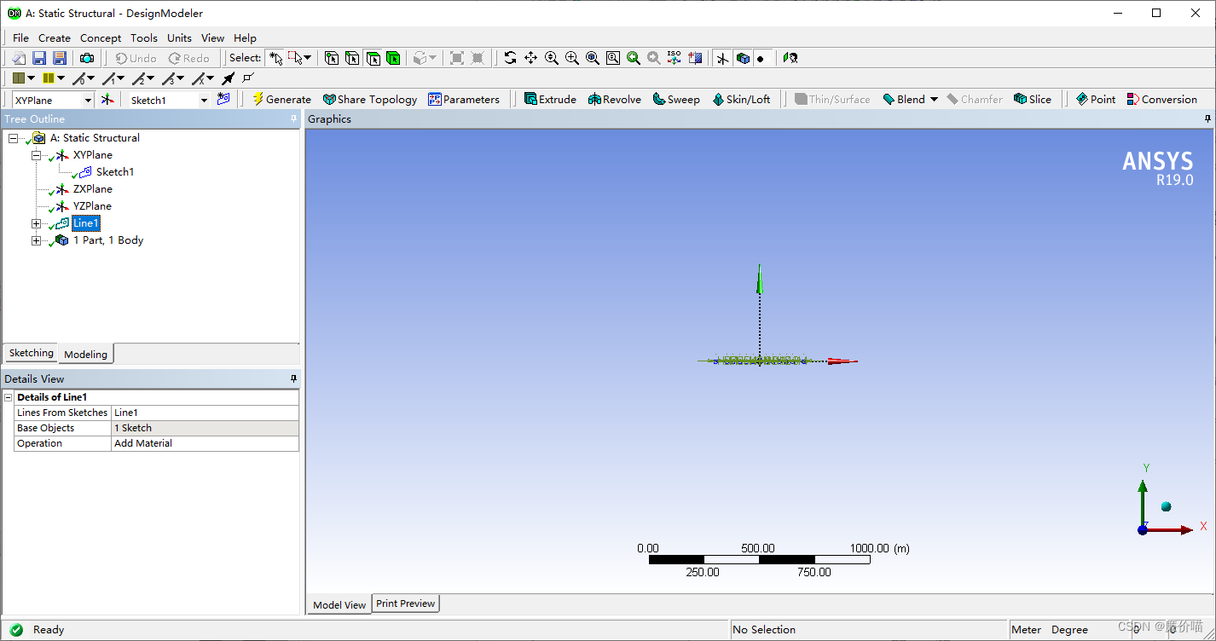Image resolution: width=1216 pixels, height=641 pixels.
Task: Open the File menu
Action: 20,38
